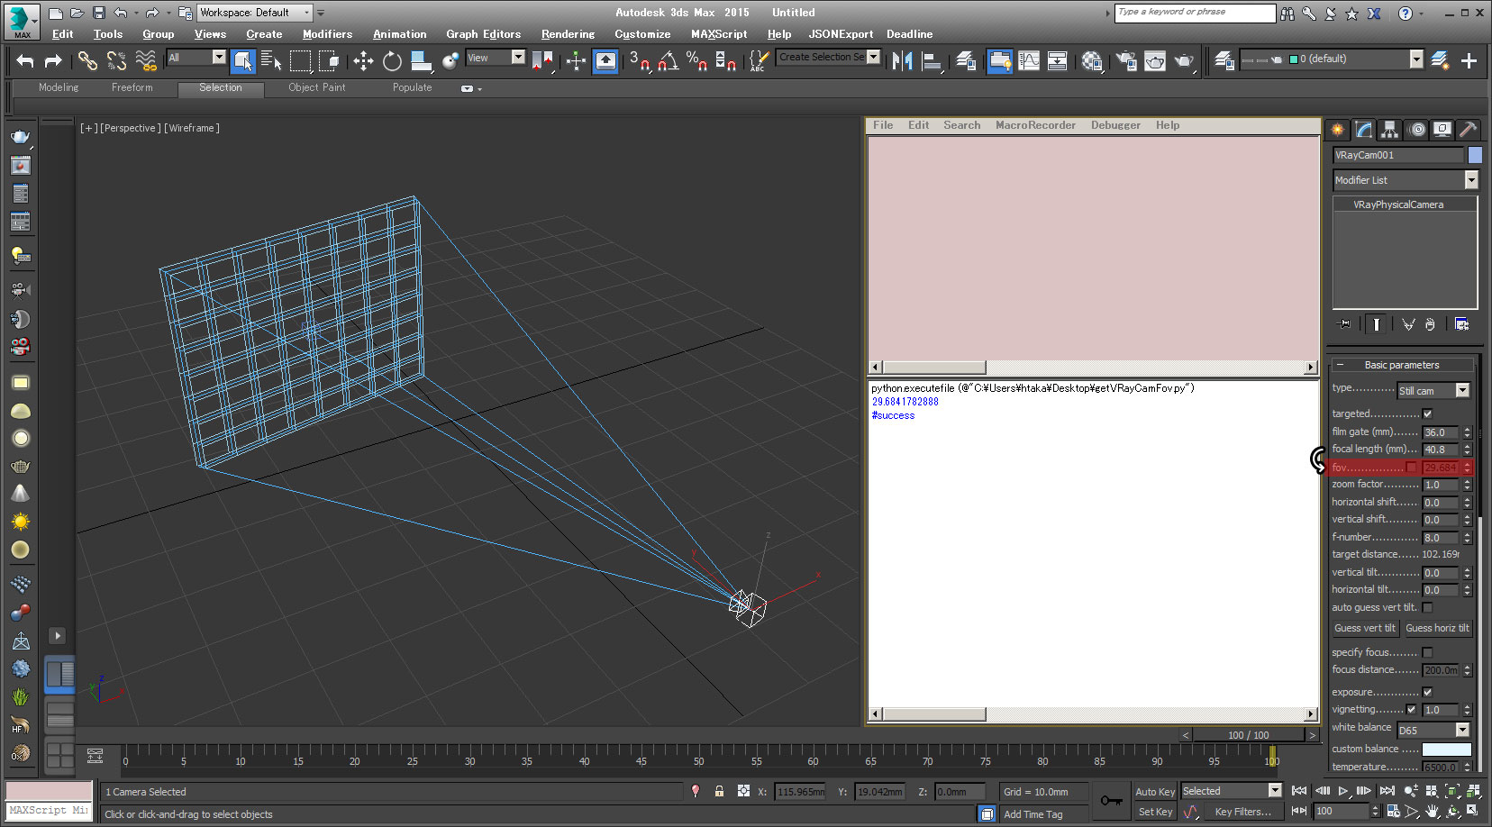Toggle the selection lock padlock icon

click(719, 792)
